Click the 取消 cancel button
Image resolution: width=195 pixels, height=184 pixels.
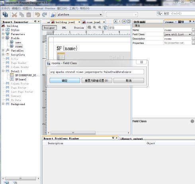129,81
